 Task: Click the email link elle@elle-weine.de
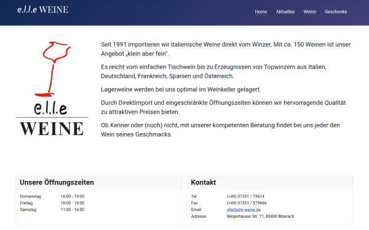tap(244, 210)
